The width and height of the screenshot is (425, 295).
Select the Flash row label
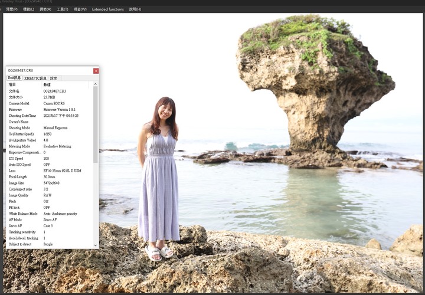click(12, 202)
